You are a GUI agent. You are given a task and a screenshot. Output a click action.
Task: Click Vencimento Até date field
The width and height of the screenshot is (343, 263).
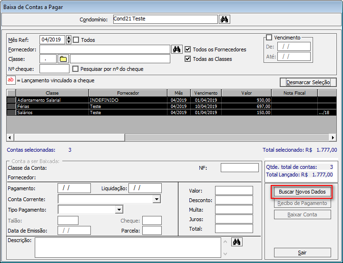pyautogui.click(x=294, y=57)
